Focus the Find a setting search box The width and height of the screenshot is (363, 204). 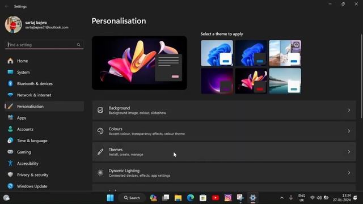44,45
